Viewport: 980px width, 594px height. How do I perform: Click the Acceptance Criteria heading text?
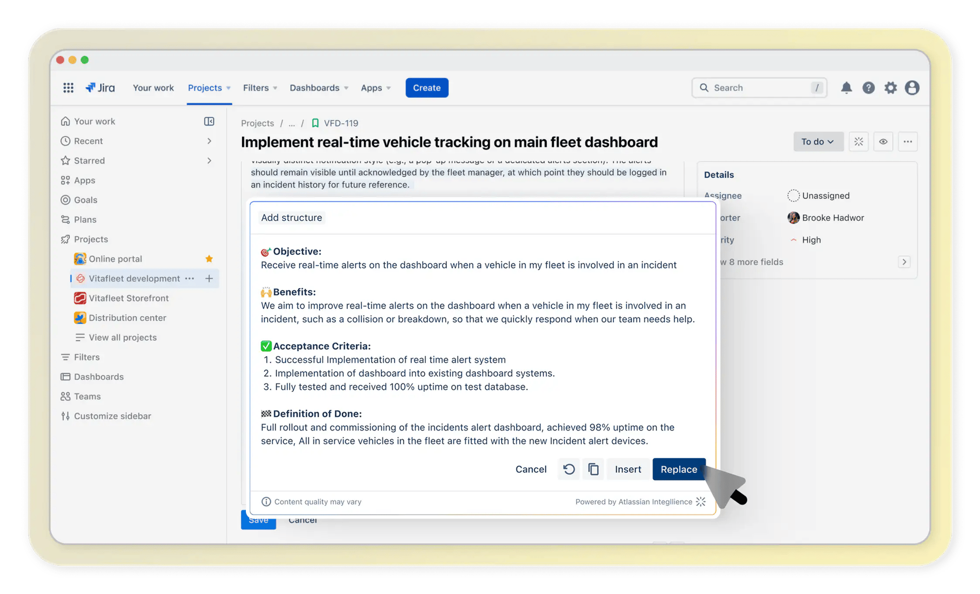pos(322,346)
